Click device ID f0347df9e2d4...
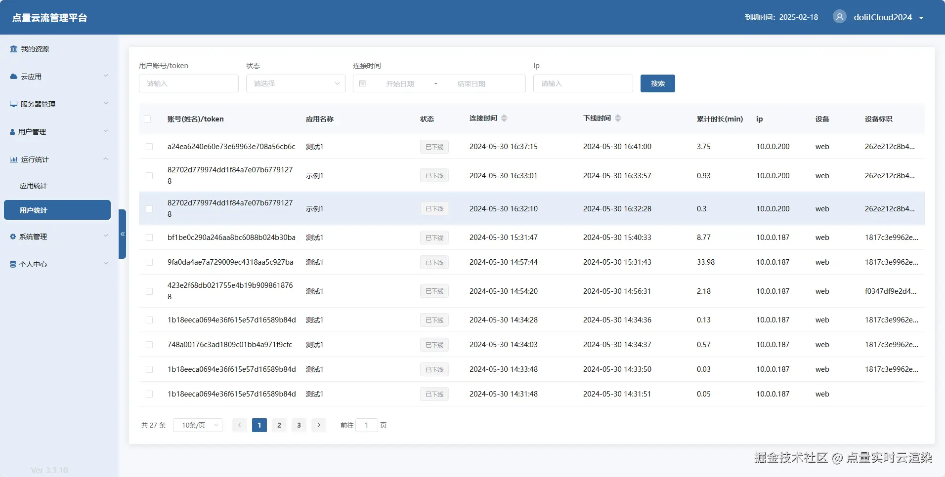This screenshot has height=477, width=945. [x=891, y=291]
